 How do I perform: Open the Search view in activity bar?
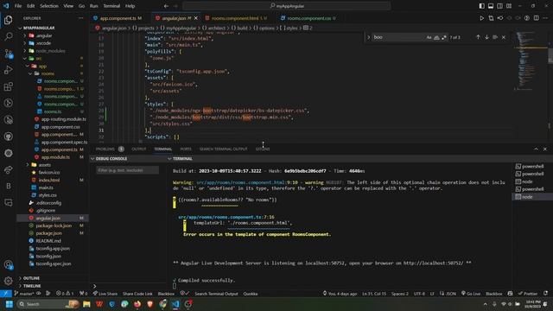pos(8,36)
